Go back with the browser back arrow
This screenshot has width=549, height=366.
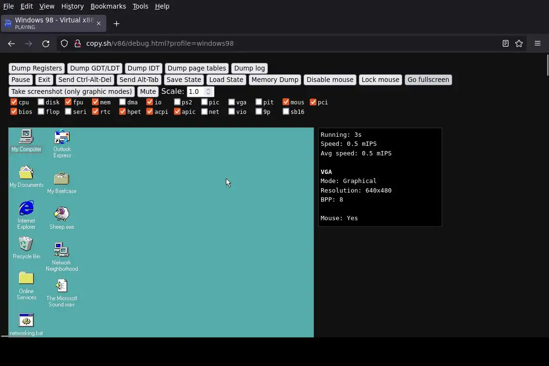coord(11,43)
